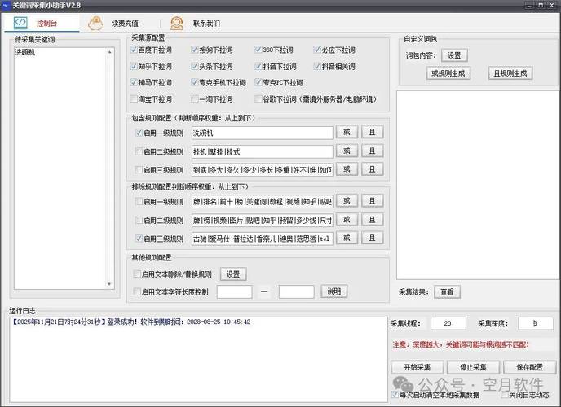Disable 知乎下拉词 source
This screenshot has width=561, height=407.
(134, 66)
